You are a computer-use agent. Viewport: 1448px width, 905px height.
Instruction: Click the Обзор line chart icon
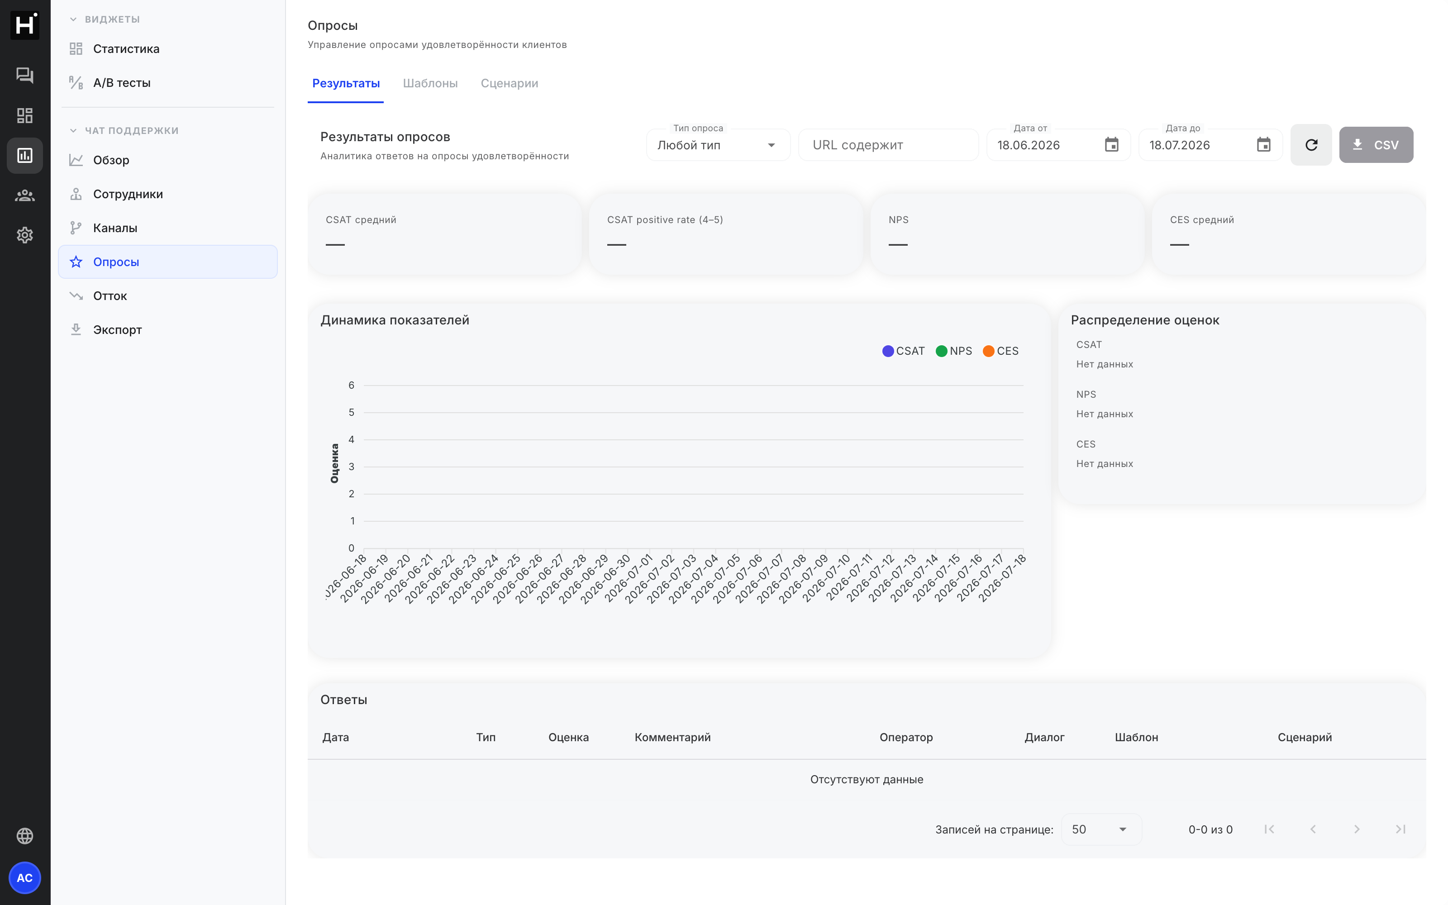coord(76,160)
